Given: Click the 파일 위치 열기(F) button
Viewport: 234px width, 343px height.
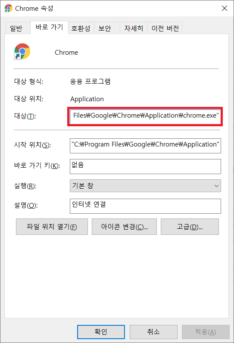Looking at the screenshot, I should click(x=52, y=227).
